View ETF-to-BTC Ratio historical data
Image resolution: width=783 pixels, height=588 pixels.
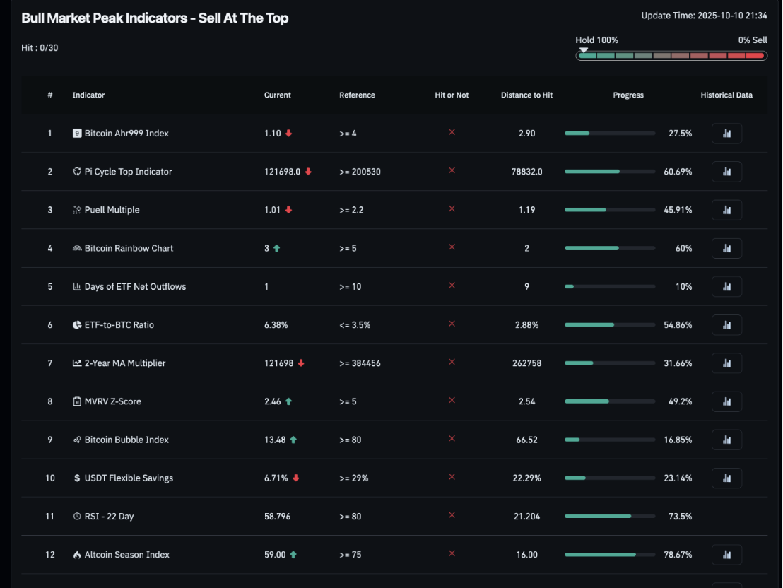click(x=726, y=325)
